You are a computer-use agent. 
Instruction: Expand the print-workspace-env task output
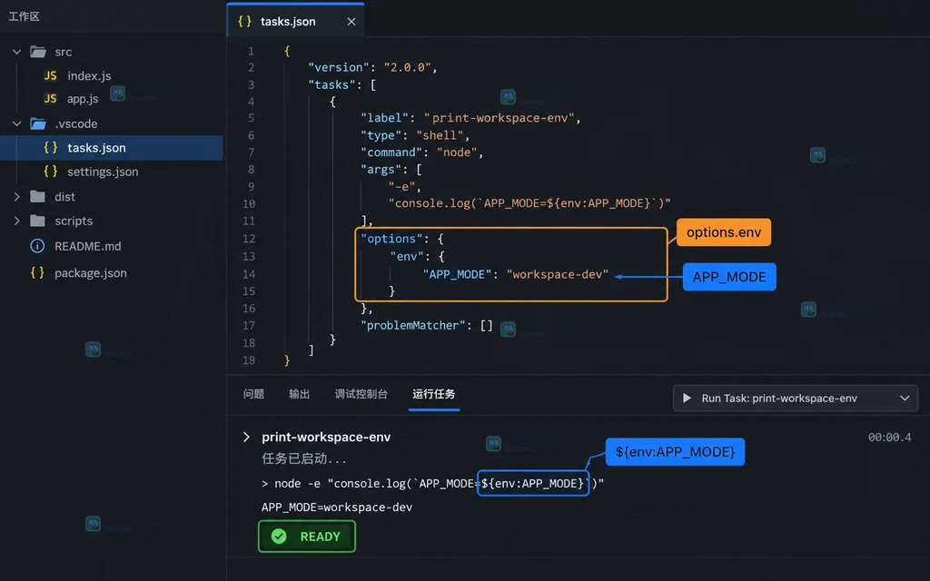tap(246, 437)
